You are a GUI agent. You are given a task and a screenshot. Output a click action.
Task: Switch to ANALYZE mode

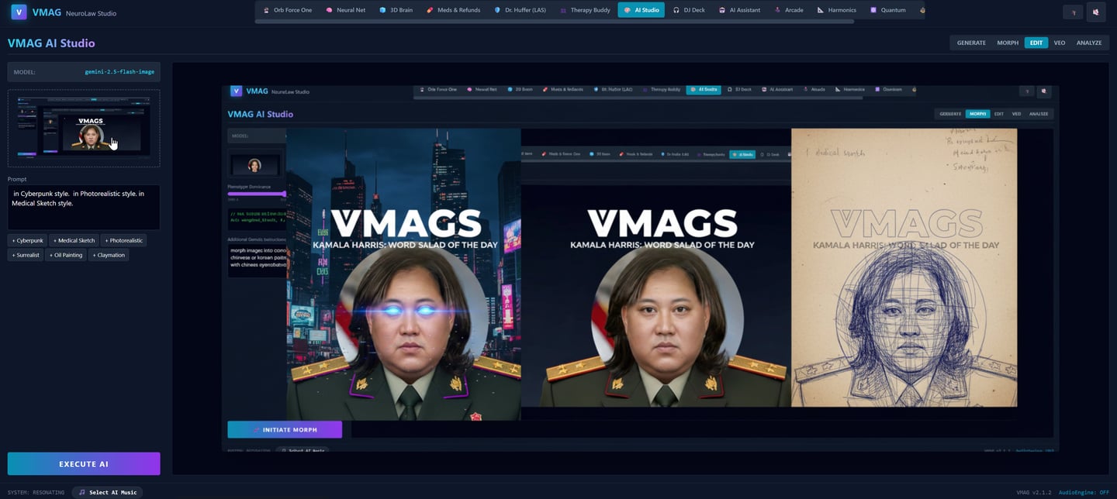[1089, 43]
